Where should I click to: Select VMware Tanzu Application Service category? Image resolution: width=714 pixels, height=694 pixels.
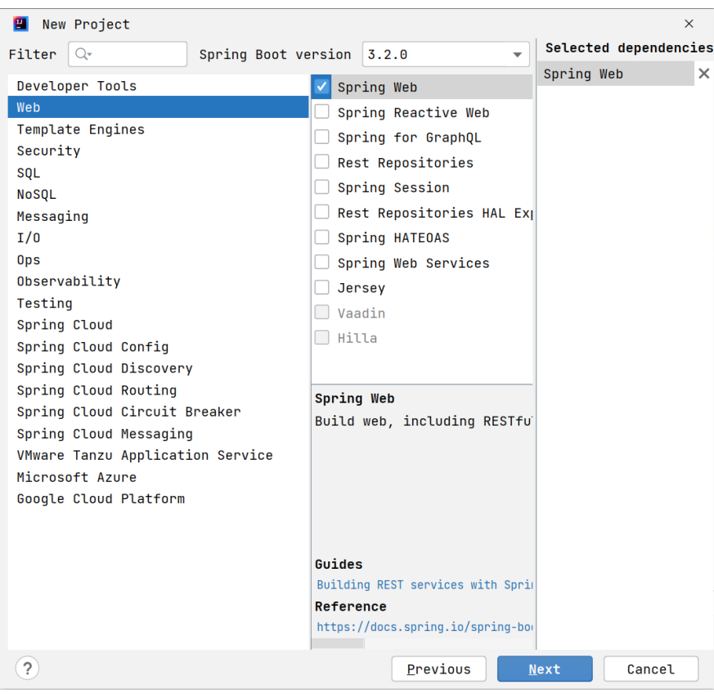(x=158, y=455)
